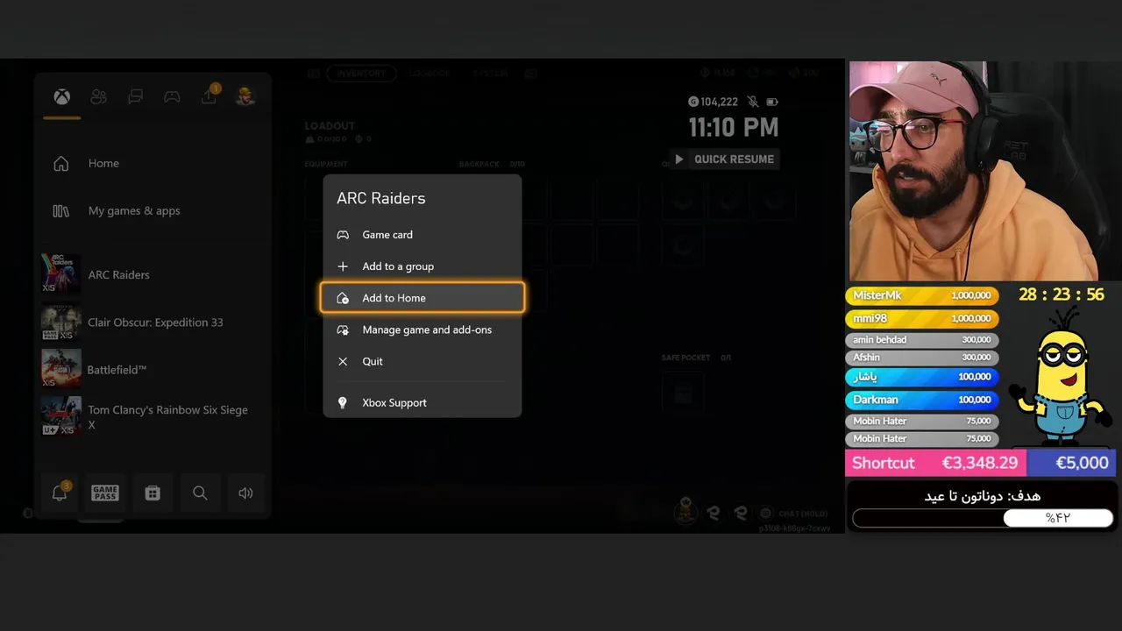
Task: Click the controller battery status icon
Action: coord(772,102)
